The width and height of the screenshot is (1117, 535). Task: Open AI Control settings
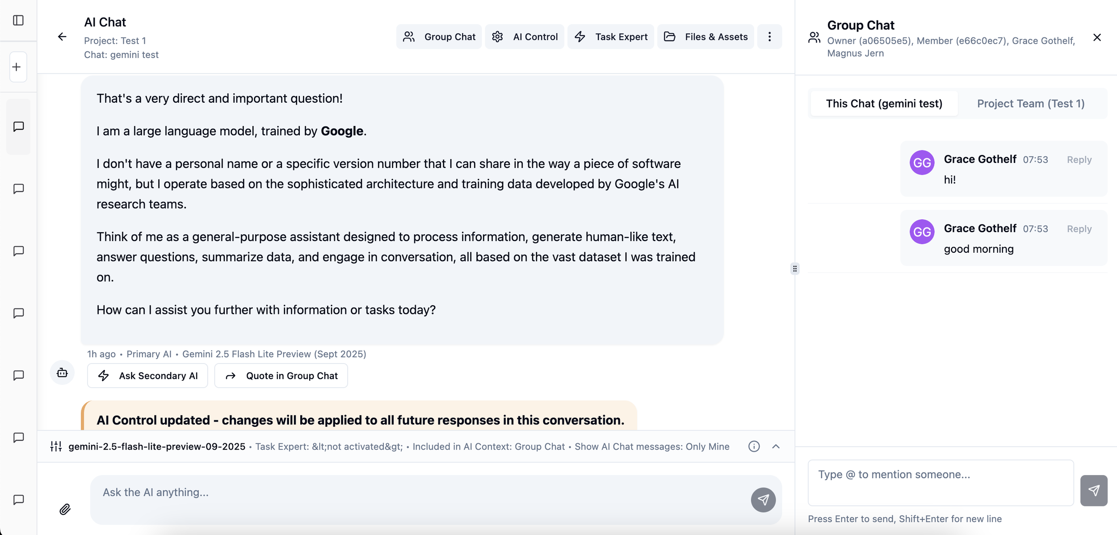click(x=525, y=37)
